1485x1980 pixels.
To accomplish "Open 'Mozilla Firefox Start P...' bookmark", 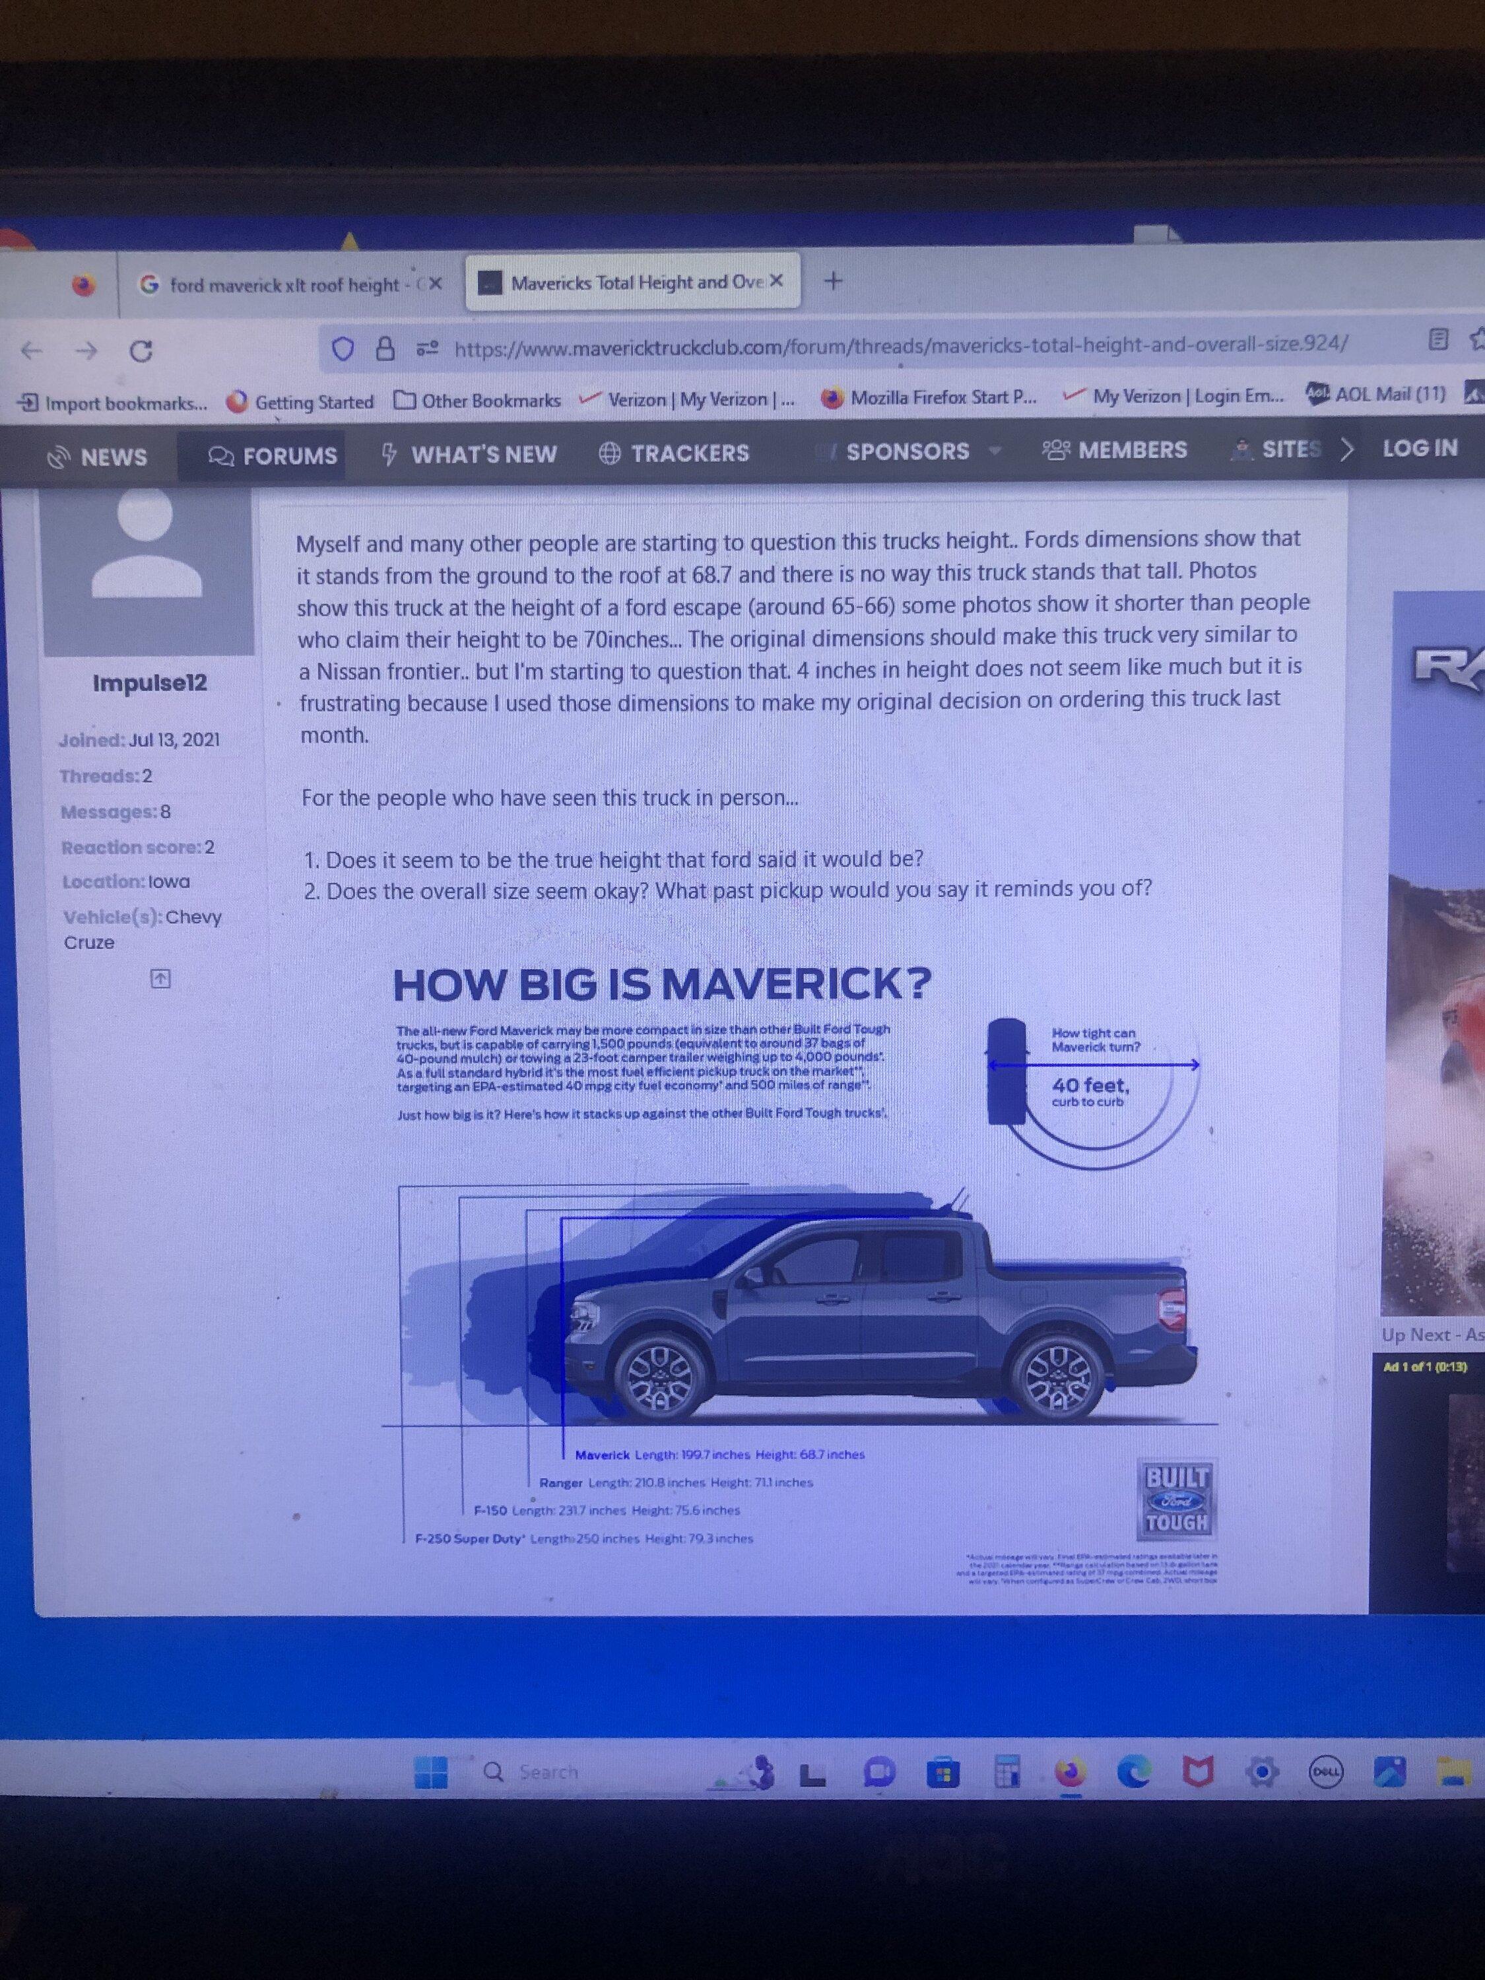I will coord(930,397).
